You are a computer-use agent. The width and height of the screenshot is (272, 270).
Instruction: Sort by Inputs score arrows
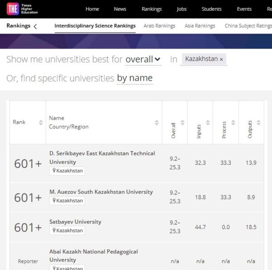[208, 122]
